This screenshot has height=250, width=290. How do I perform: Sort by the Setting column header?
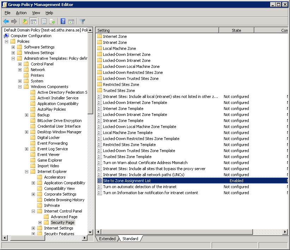157,30
